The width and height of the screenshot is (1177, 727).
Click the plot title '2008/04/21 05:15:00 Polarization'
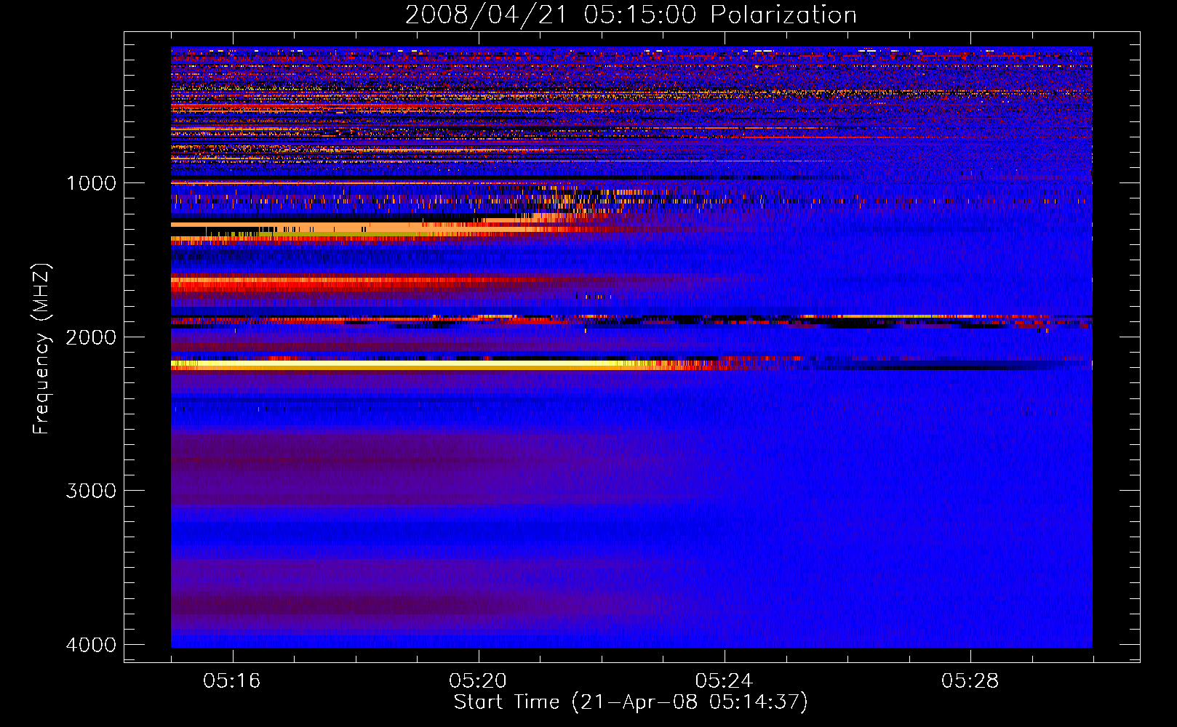tap(631, 15)
